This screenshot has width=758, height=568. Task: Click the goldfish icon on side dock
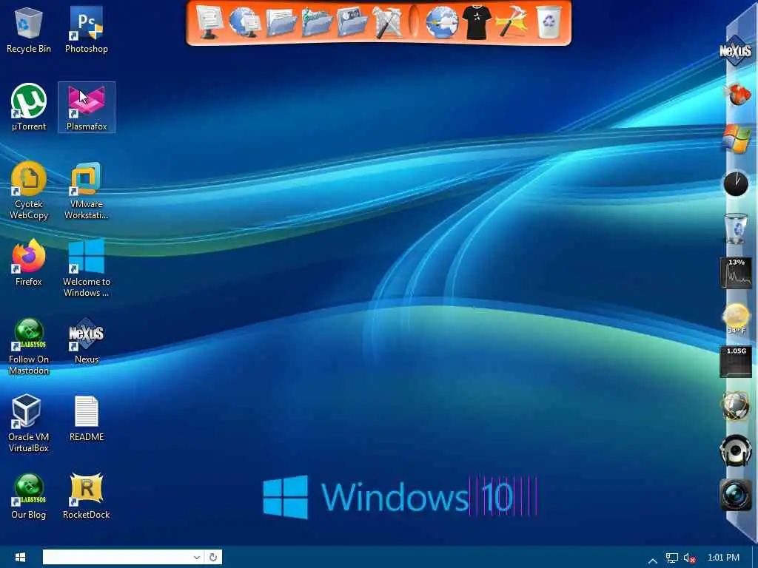(x=737, y=94)
